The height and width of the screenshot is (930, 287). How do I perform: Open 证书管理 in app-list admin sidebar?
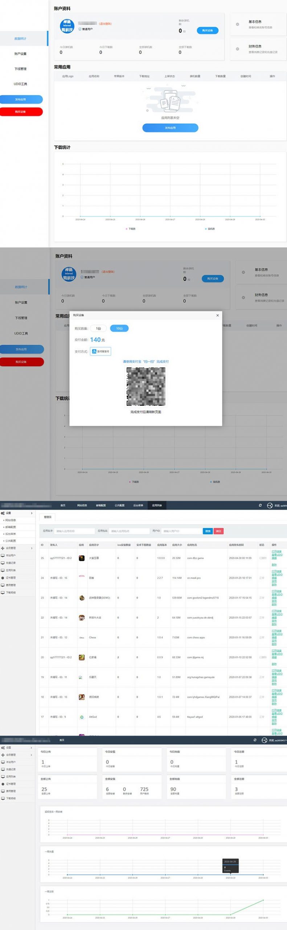tap(18, 578)
